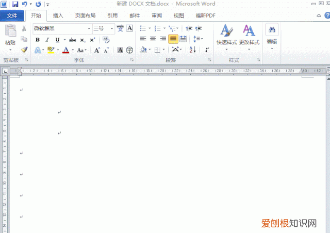
Task: Open the Change Case Aa menu
Action: [81, 51]
